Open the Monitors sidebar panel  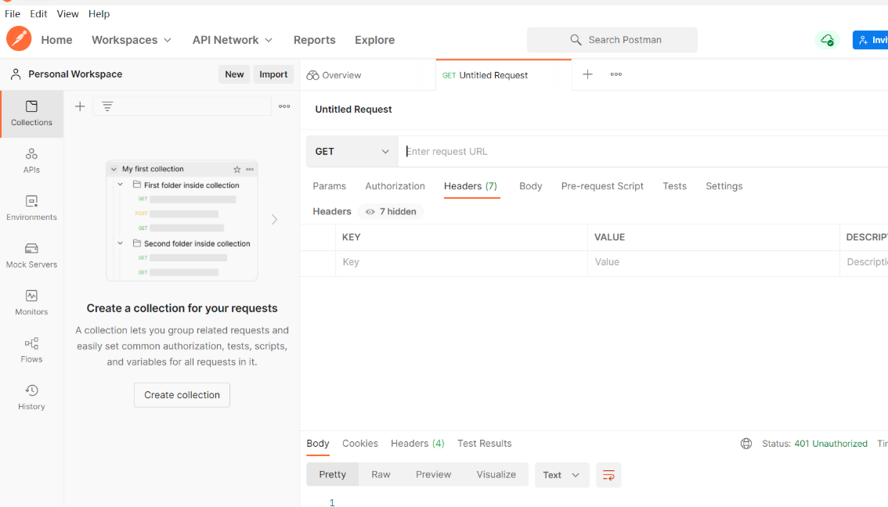(x=31, y=303)
